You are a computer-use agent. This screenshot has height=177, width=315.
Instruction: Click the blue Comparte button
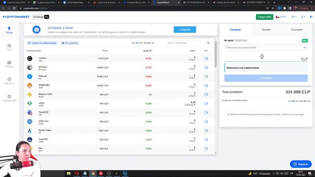(x=185, y=29)
